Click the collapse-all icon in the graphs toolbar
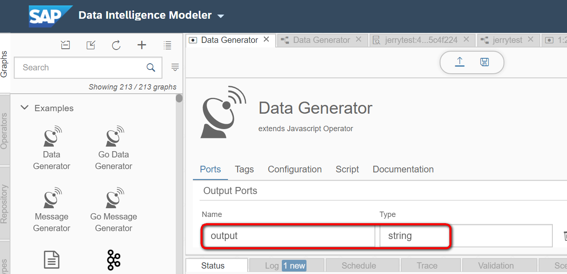The image size is (567, 274). point(66,45)
